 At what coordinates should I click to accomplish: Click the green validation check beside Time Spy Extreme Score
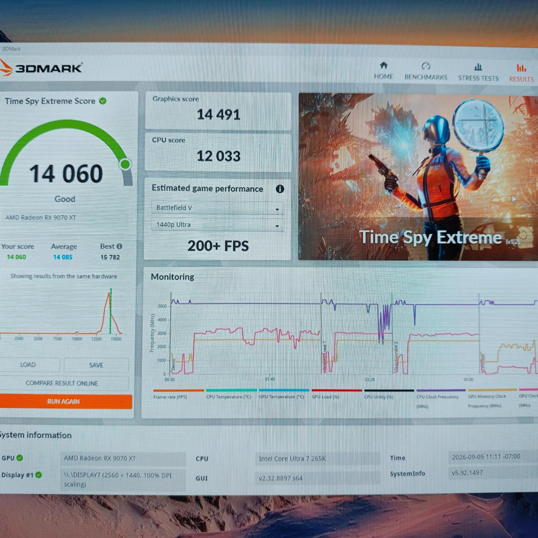click(103, 101)
